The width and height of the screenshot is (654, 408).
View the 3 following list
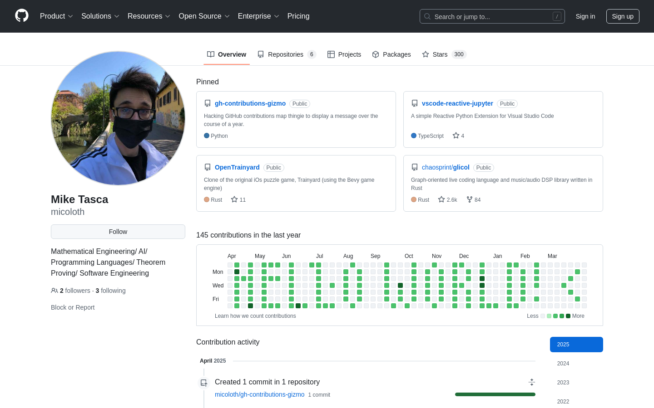(110, 291)
